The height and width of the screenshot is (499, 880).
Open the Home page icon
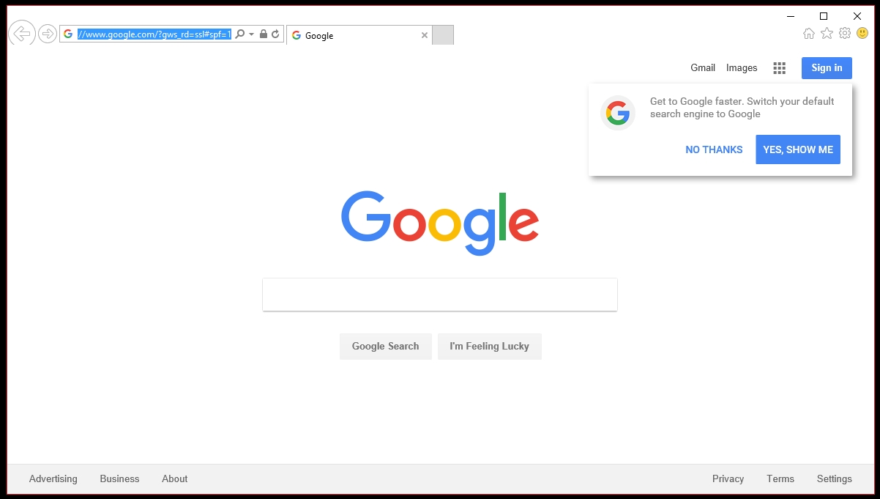pyautogui.click(x=809, y=33)
